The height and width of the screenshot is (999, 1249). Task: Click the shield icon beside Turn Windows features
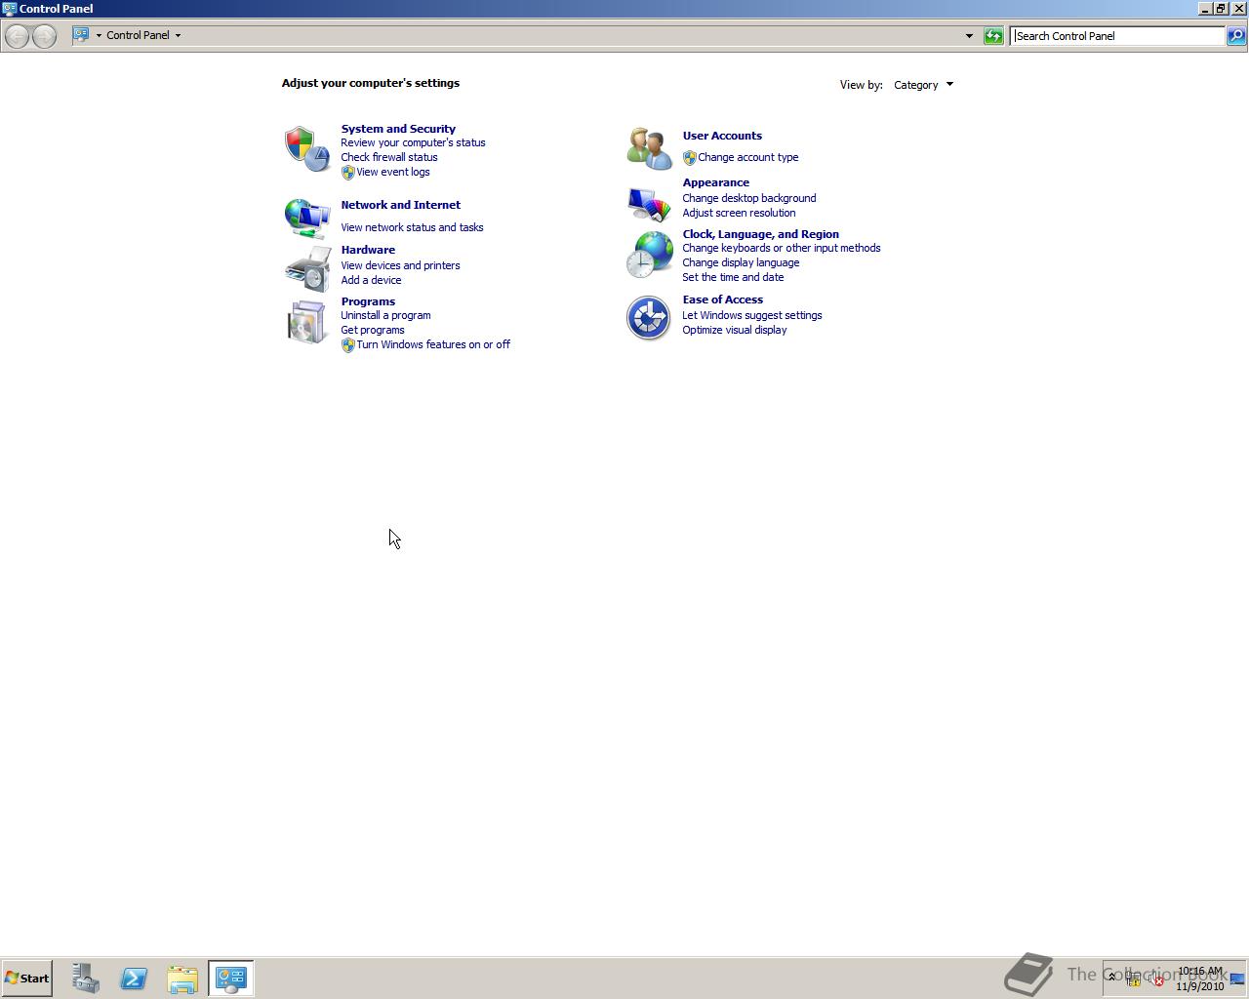348,345
